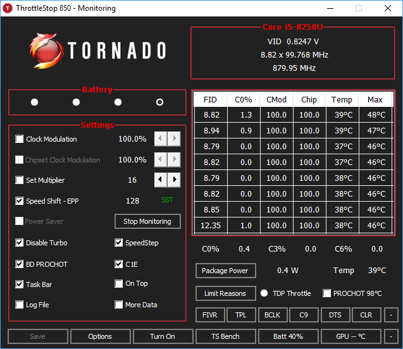Open the Options dialog

click(100, 336)
